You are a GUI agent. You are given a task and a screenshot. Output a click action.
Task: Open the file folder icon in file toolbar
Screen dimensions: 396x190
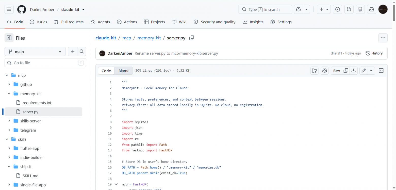314,71
